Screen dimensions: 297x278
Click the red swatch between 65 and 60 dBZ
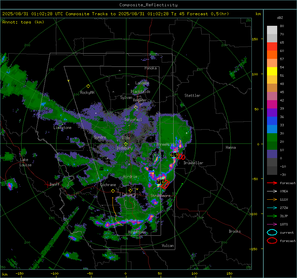click(x=272, y=47)
